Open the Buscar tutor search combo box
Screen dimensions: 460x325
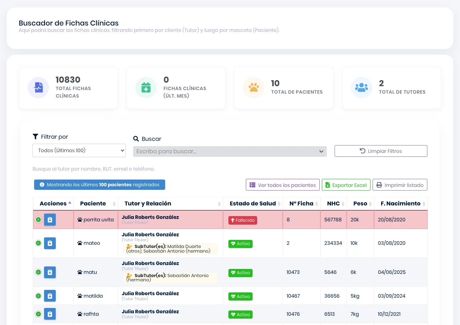[230, 152]
